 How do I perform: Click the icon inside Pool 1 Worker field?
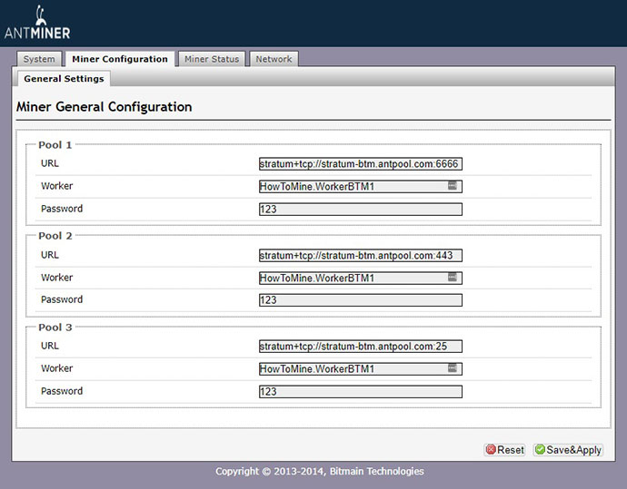click(x=452, y=185)
